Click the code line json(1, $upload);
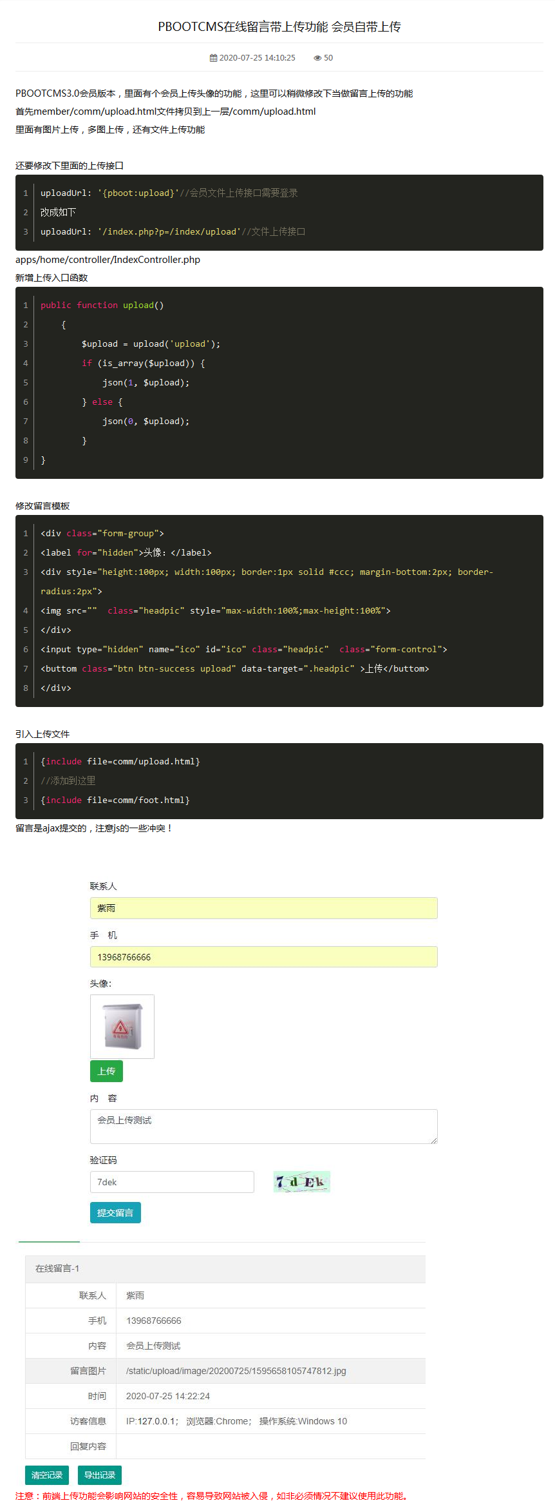 tap(146, 382)
